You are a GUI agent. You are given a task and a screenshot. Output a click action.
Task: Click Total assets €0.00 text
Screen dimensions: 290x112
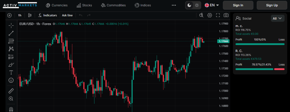pyautogui.click(x=247, y=34)
